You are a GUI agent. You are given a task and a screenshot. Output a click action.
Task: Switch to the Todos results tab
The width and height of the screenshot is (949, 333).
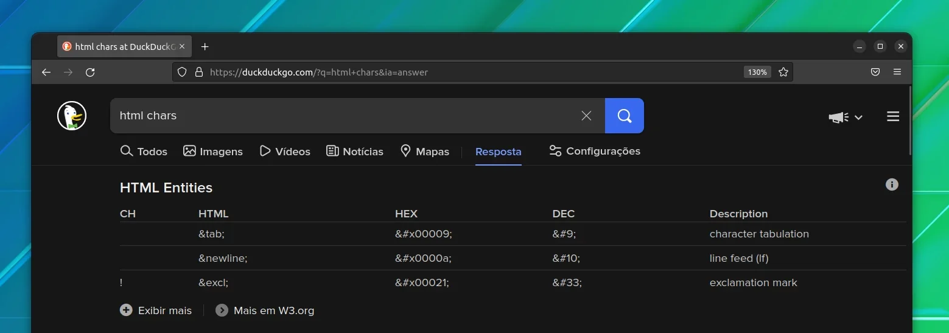144,151
